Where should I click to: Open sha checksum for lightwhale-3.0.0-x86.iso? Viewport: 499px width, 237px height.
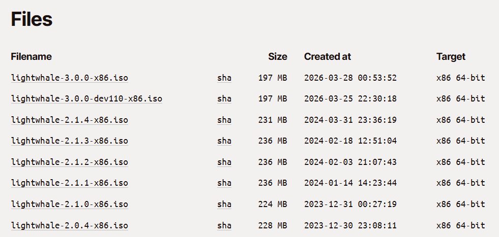point(224,78)
